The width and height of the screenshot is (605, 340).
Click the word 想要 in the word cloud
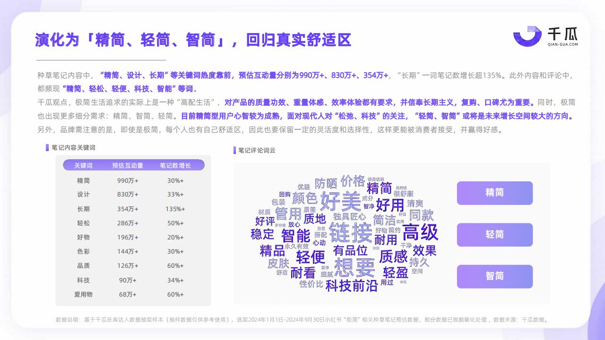coord(354,268)
